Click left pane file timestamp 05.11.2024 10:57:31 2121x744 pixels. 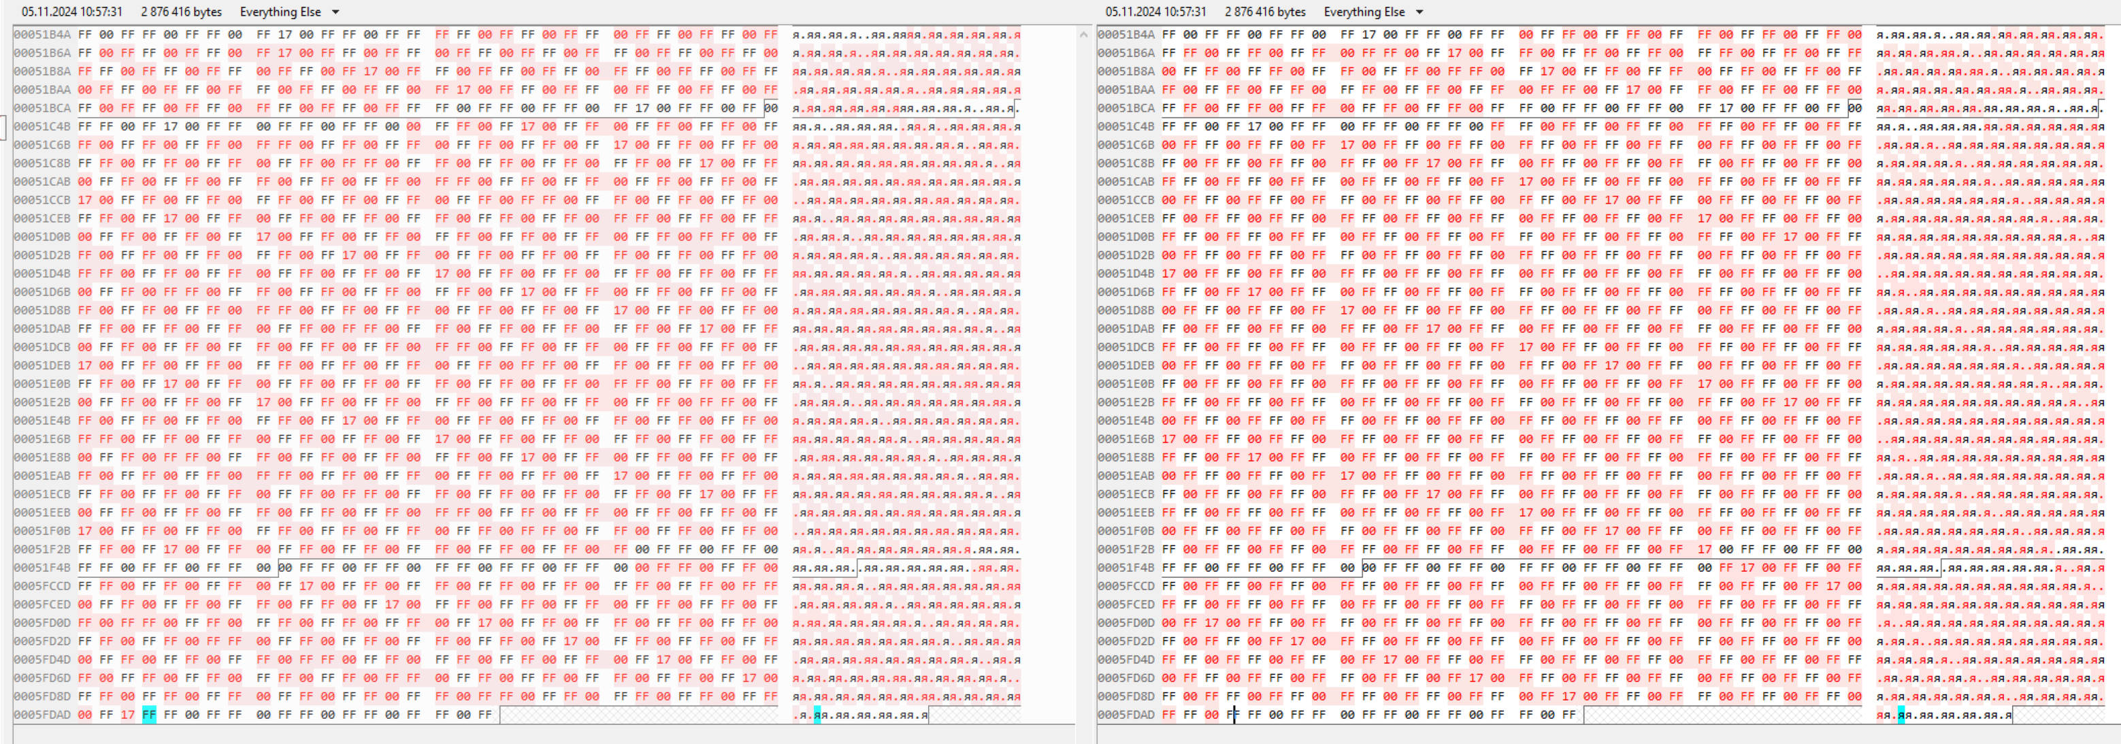pyautogui.click(x=71, y=12)
